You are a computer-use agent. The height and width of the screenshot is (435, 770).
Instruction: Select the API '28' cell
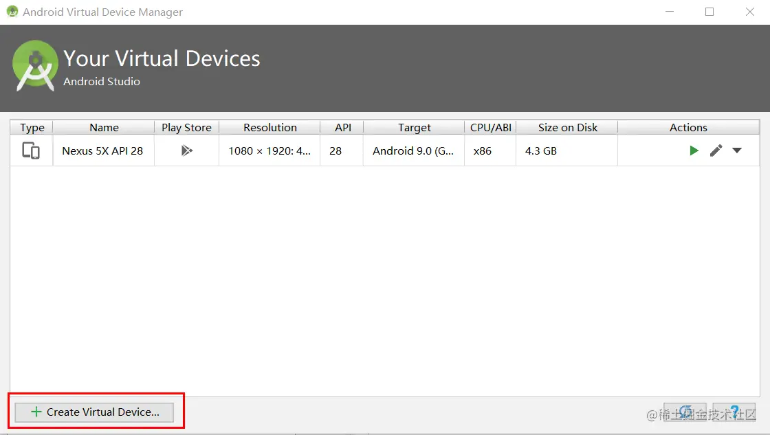click(x=342, y=150)
